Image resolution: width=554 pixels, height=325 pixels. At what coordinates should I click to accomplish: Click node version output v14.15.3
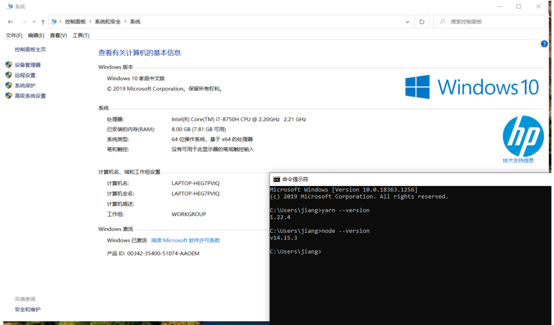point(283,238)
